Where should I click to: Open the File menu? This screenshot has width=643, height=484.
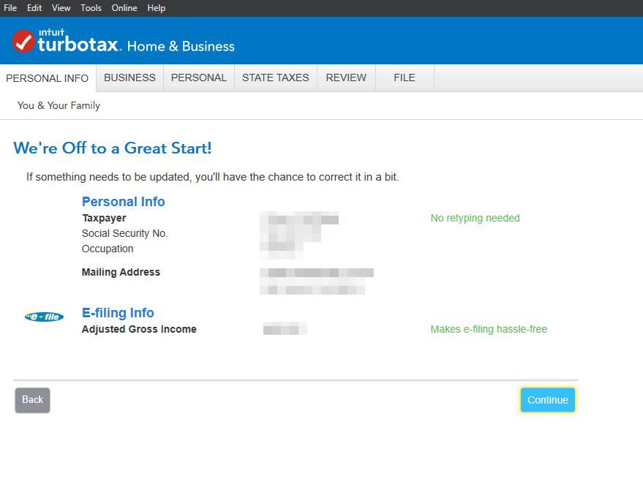[10, 8]
